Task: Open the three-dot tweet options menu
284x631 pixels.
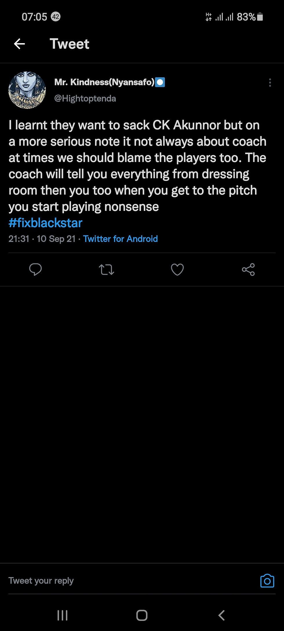Action: point(270,83)
